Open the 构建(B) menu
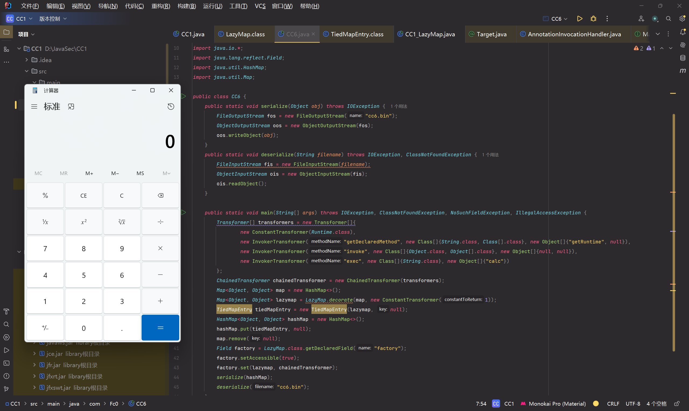This screenshot has height=411, width=689. pyautogui.click(x=187, y=6)
